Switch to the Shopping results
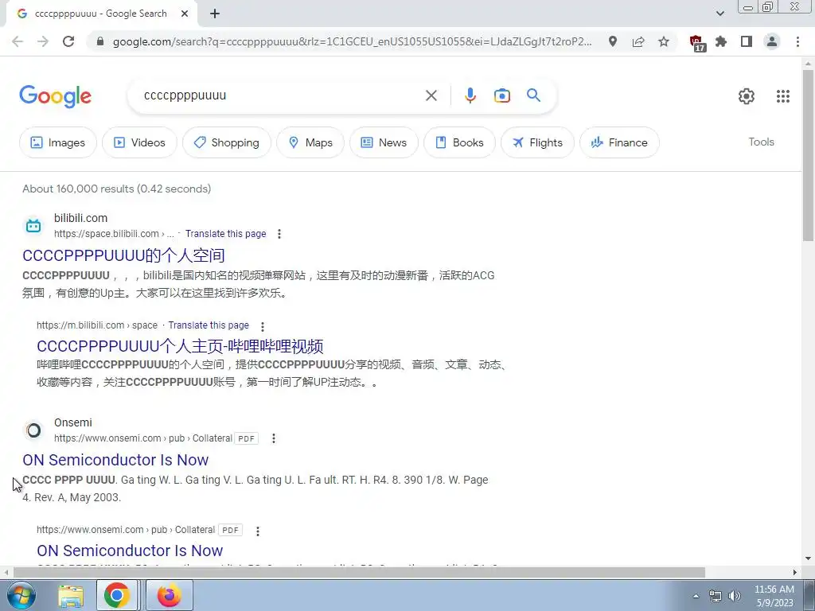Image resolution: width=815 pixels, height=611 pixels. 227,142
